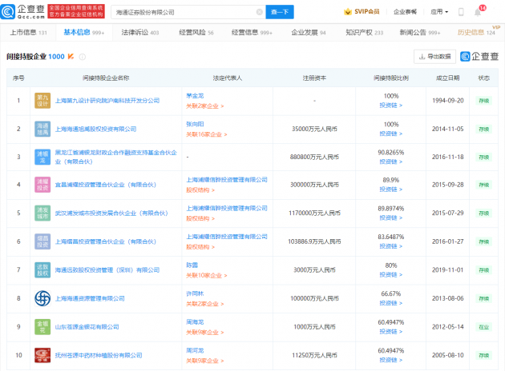The height and width of the screenshot is (371, 505).
Task: Click the 抚州苍源中药材 company logo
Action: [x=42, y=354]
